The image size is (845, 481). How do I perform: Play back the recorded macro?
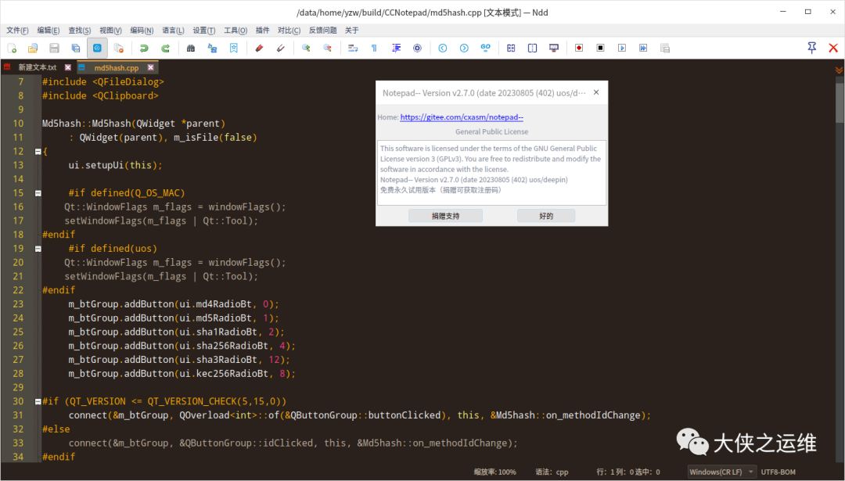click(x=622, y=48)
